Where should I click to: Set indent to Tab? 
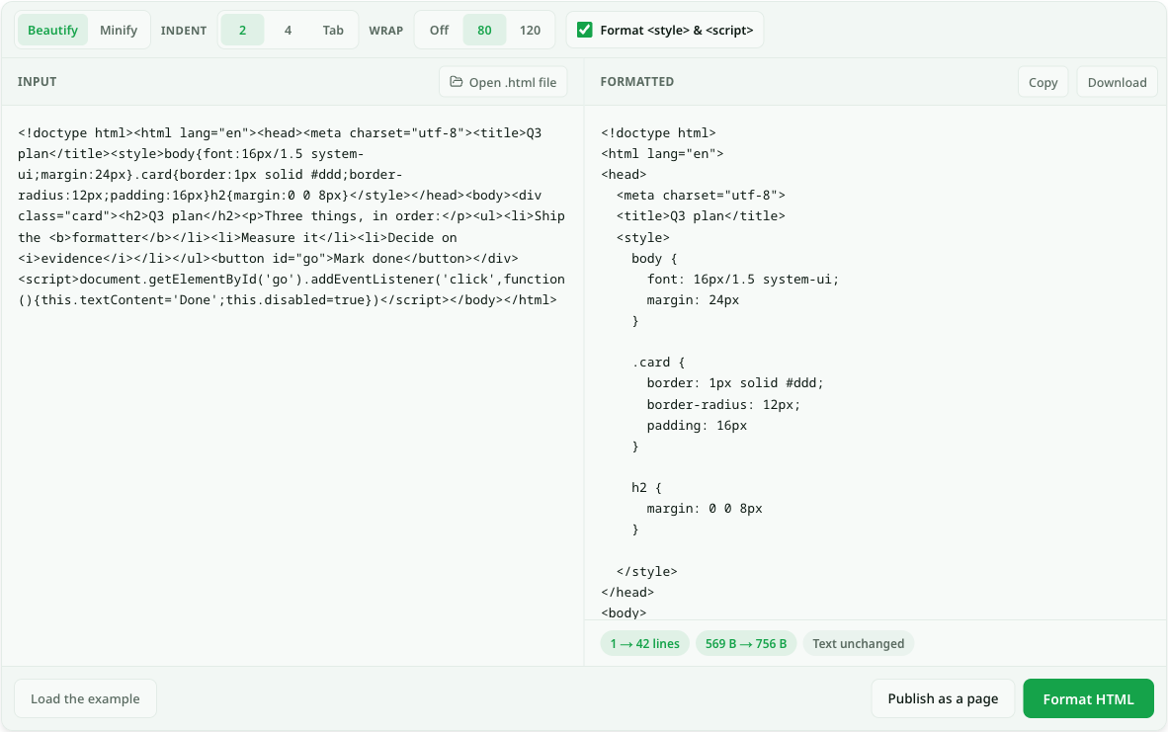pyautogui.click(x=333, y=30)
